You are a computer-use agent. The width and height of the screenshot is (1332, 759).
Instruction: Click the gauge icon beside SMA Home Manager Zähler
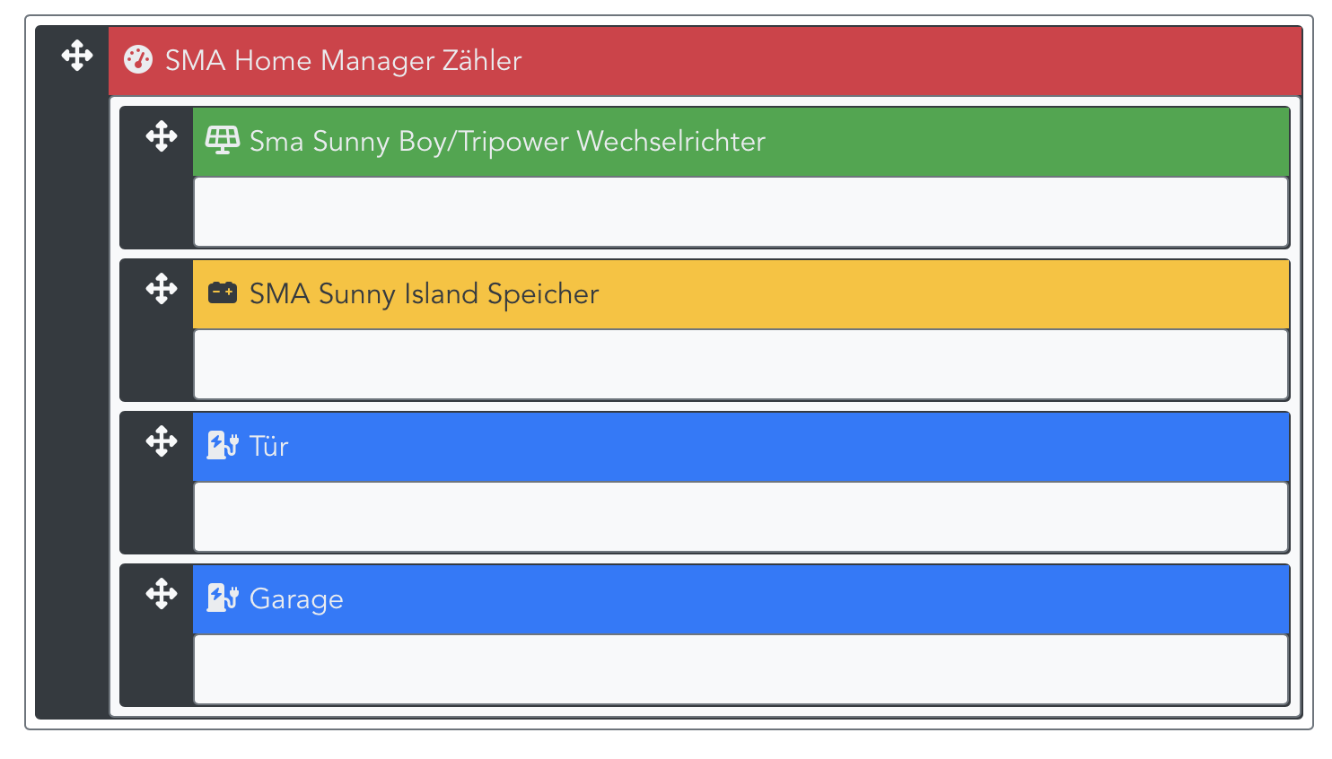click(x=138, y=60)
